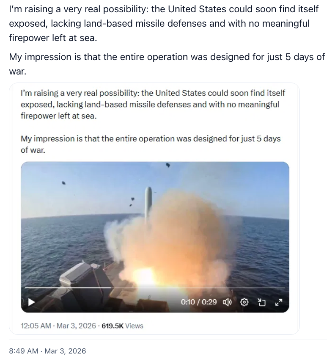Open video settings gear
Viewport: 335px width, 359px height.
pyautogui.click(x=244, y=302)
